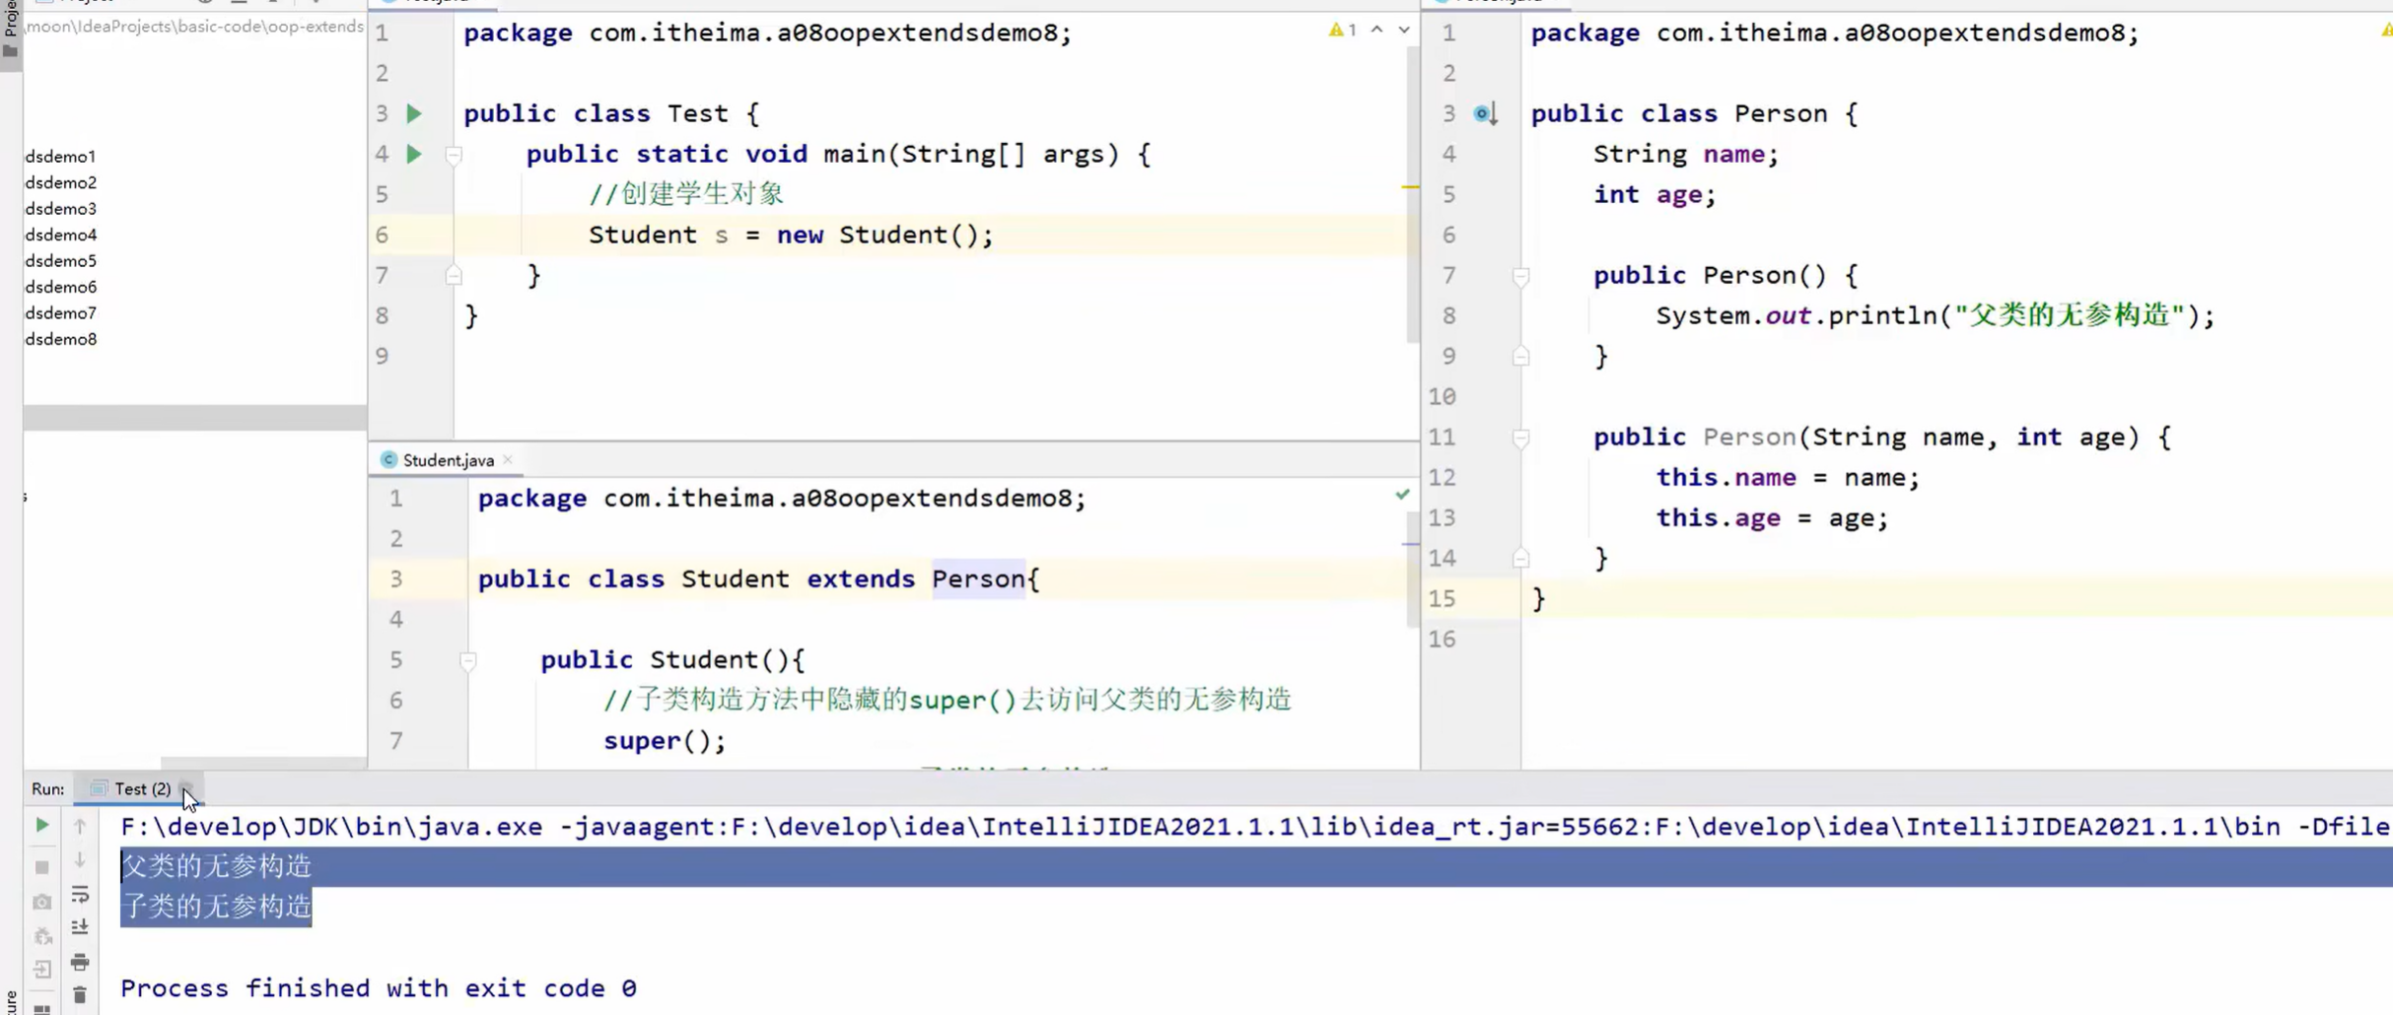The width and height of the screenshot is (2393, 1015).
Task: Collapse the Person constructor fold
Action: click(x=1521, y=275)
